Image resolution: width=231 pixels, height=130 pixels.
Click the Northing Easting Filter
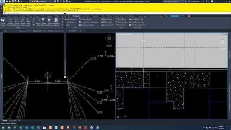click(137, 25)
